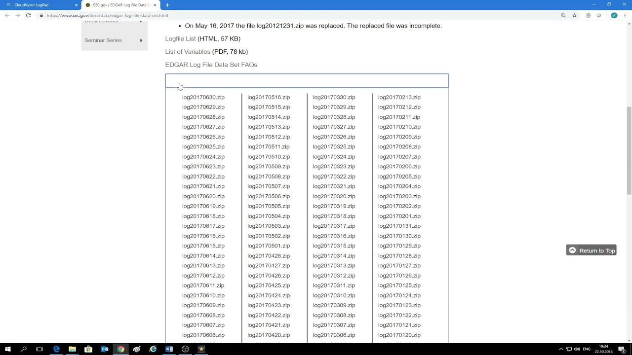Select log20170306.zip entry
The height and width of the screenshot is (355, 632).
(334, 335)
